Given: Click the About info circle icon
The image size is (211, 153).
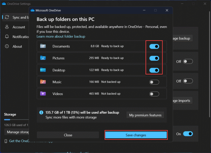Looking at the screenshot, I should 7,46.
